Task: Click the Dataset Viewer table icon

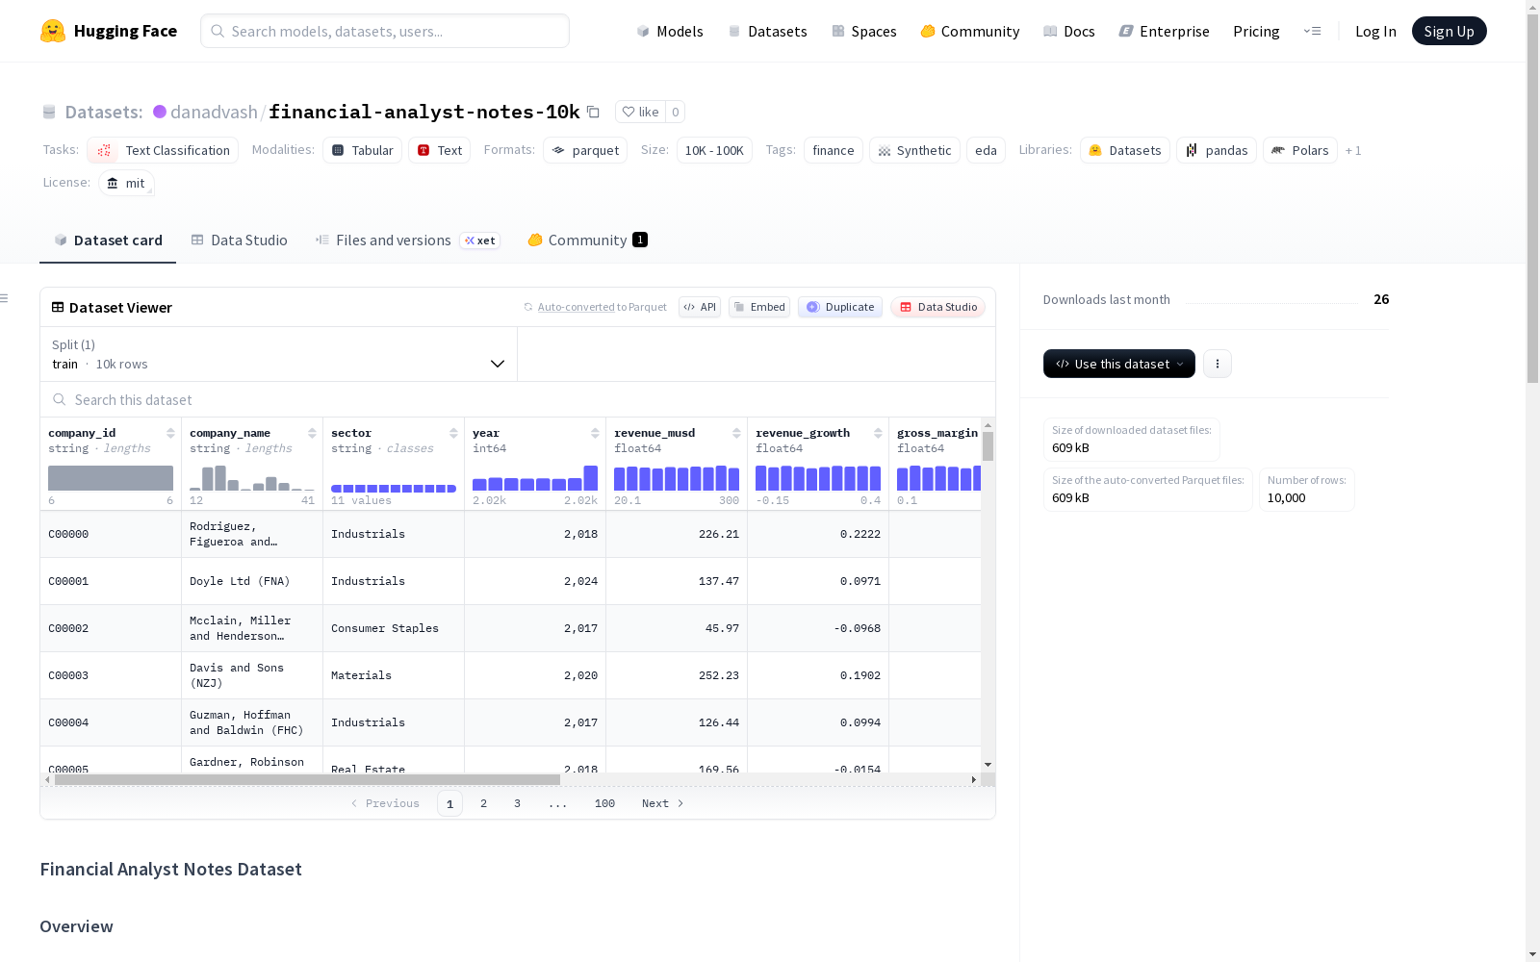Action: click(58, 307)
